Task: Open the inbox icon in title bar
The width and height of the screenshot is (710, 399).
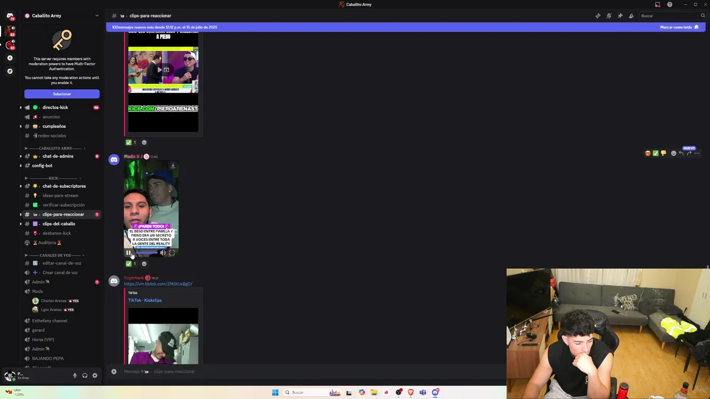Action: pyautogui.click(x=657, y=4)
